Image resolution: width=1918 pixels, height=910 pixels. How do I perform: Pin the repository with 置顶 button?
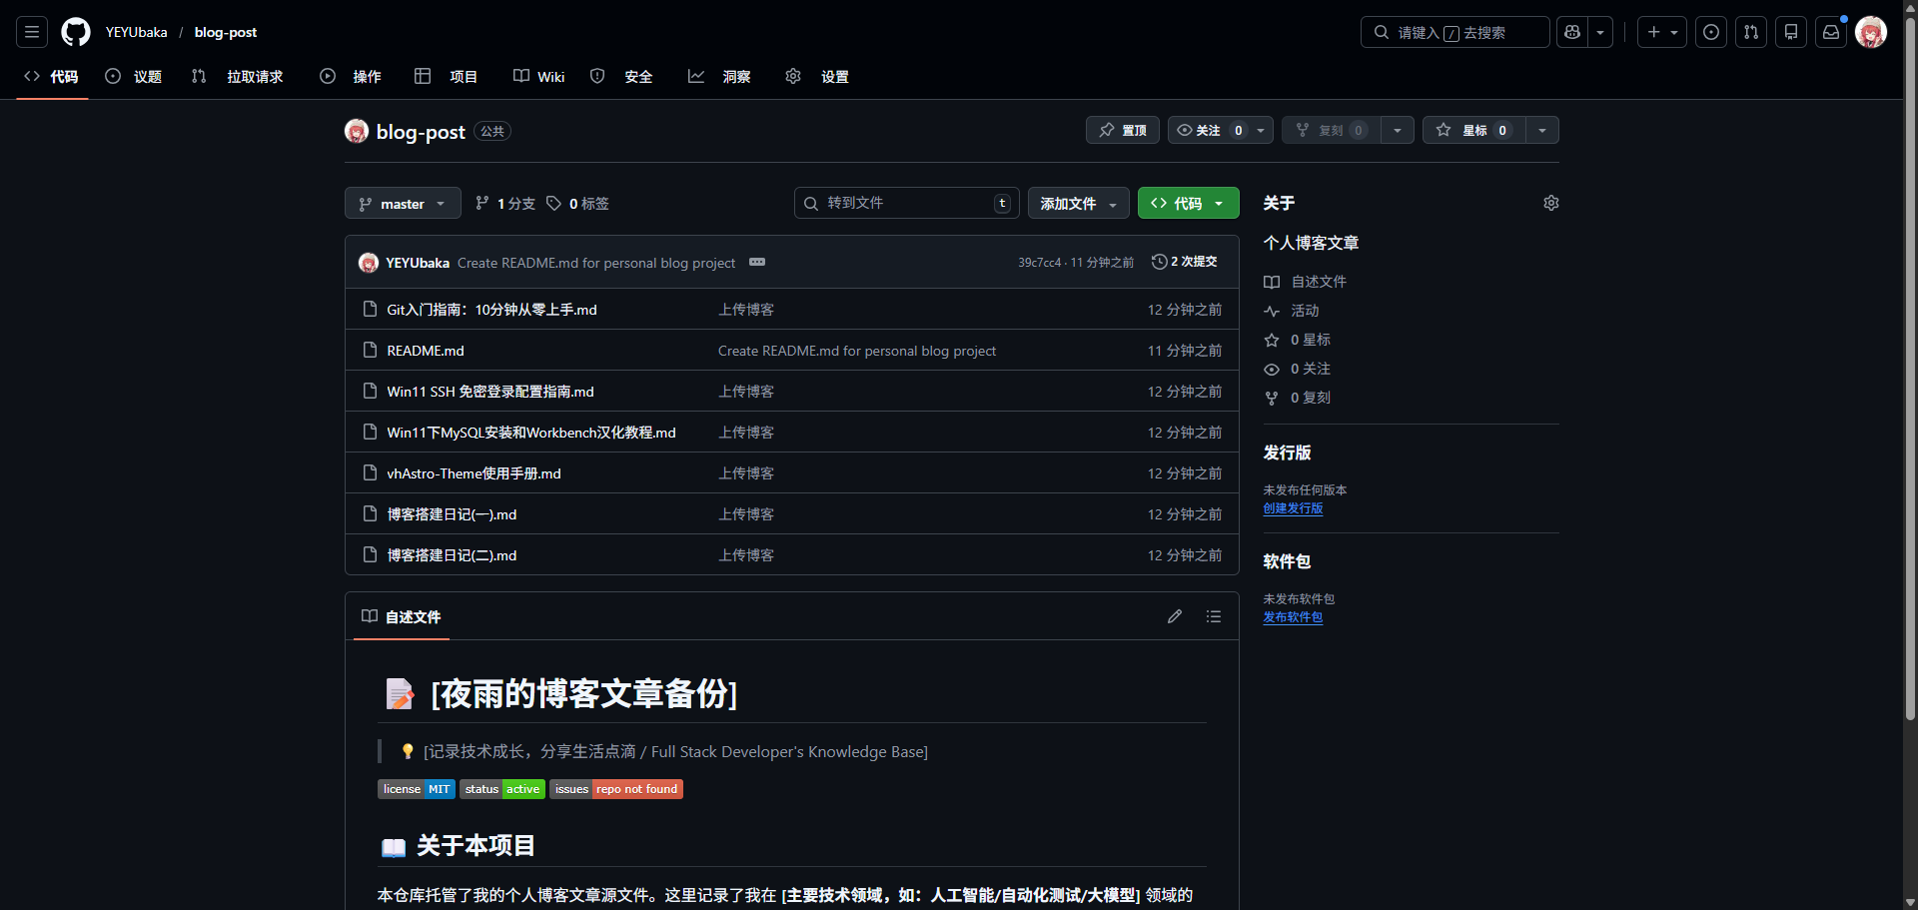click(x=1123, y=130)
